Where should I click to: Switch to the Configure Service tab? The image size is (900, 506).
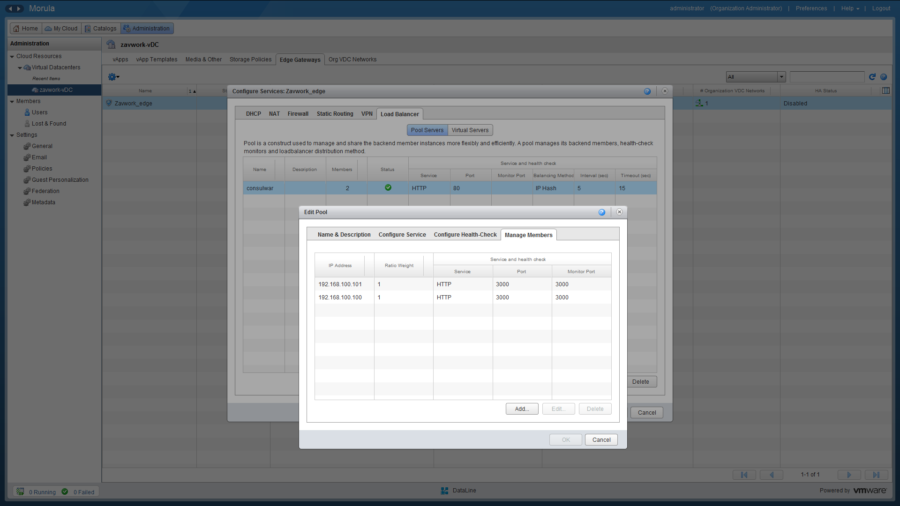point(402,235)
